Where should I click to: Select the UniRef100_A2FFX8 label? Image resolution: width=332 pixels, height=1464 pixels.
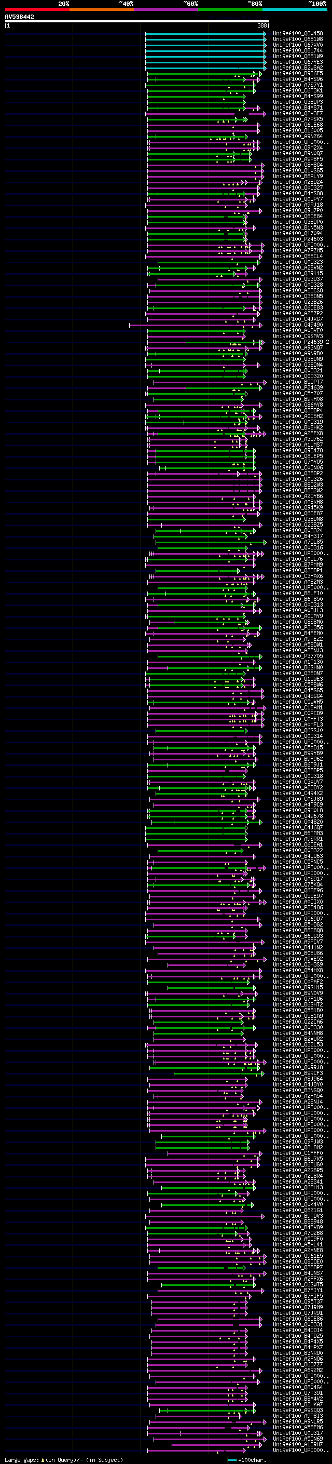[298, 434]
